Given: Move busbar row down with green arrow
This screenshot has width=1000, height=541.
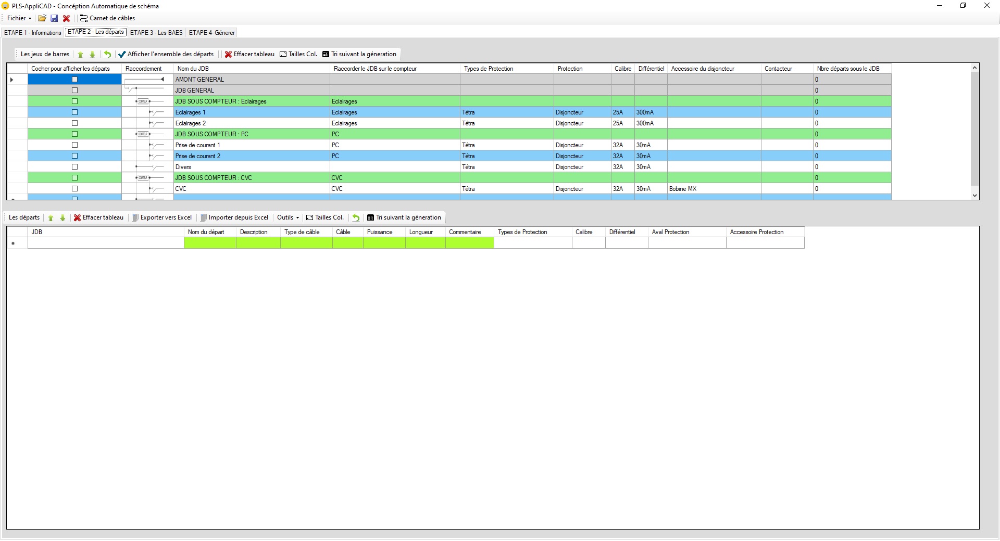Looking at the screenshot, I should pyautogui.click(x=92, y=54).
